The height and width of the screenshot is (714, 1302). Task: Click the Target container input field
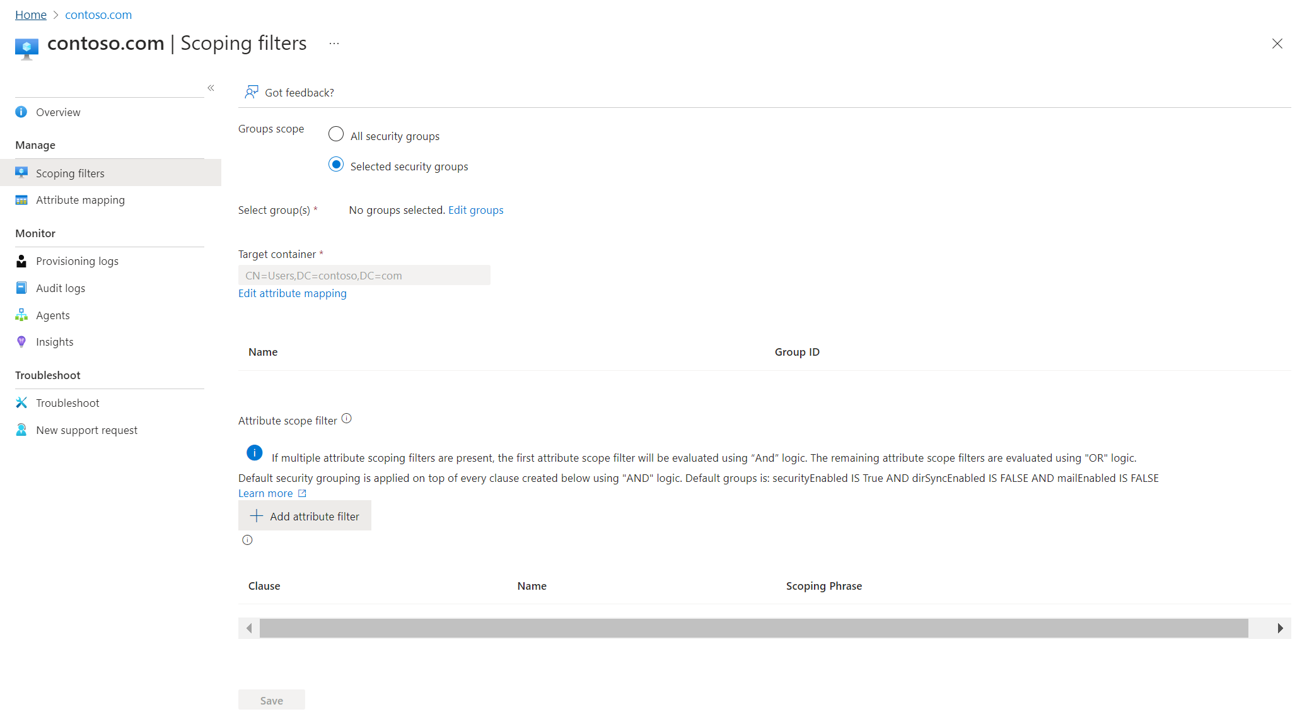coord(364,276)
